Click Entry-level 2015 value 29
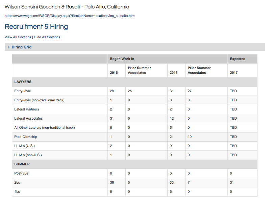The image size is (271, 204). [x=112, y=91]
